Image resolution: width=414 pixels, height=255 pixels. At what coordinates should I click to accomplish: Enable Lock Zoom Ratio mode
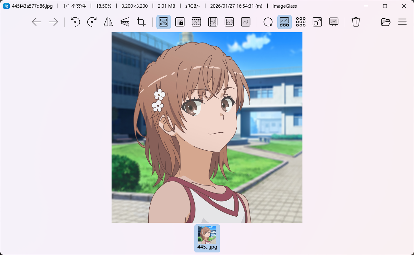pos(180,22)
